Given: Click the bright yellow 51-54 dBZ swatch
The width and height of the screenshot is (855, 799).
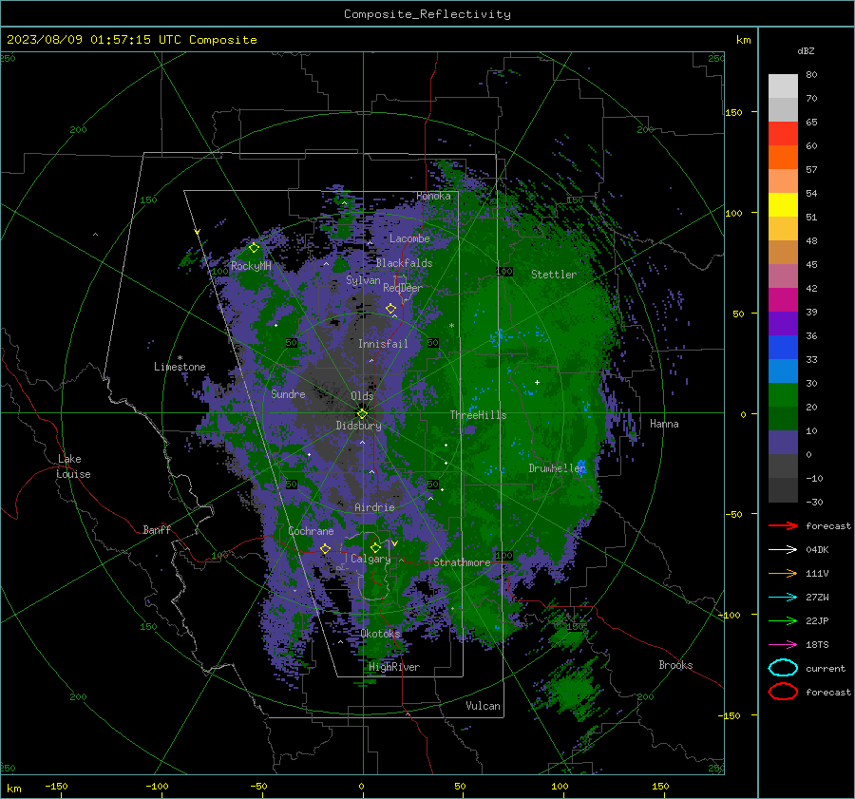Looking at the screenshot, I should (x=783, y=204).
